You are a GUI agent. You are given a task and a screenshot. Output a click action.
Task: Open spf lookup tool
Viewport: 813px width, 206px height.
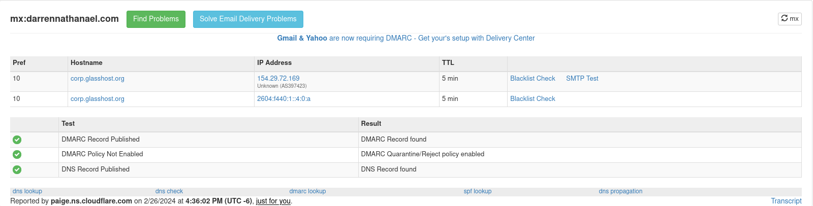pyautogui.click(x=477, y=191)
